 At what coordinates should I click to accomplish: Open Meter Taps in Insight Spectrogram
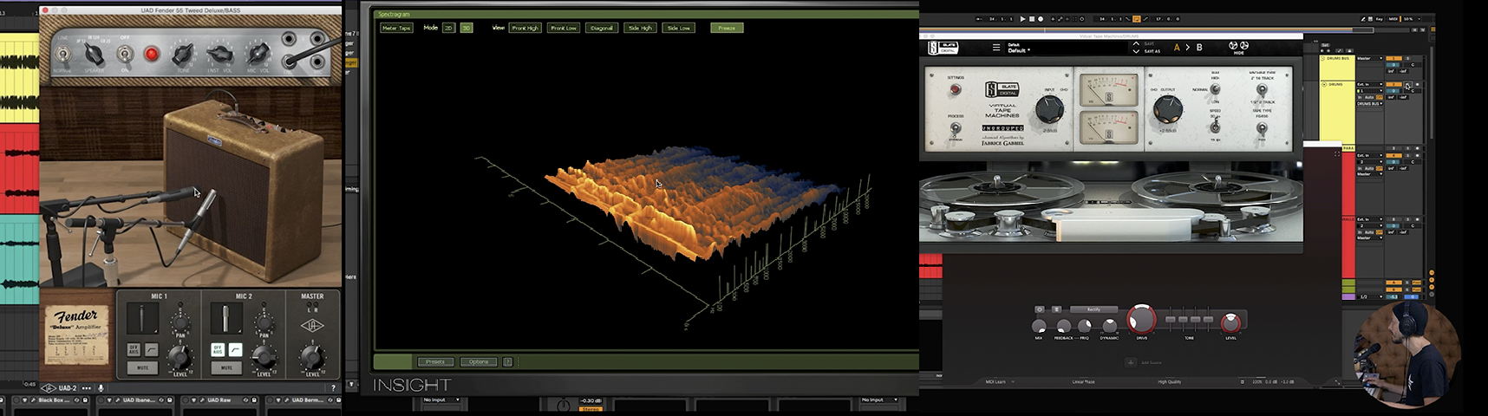(x=396, y=28)
